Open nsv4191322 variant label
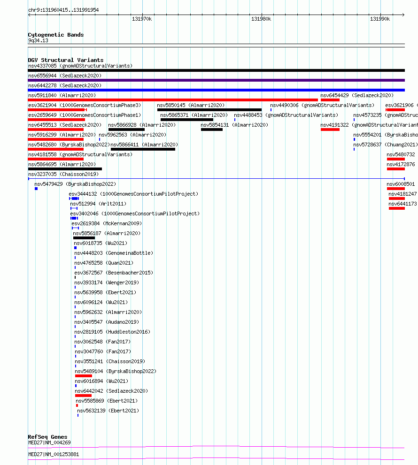Image resolution: width=418 pixels, height=465 pixels. click(369, 125)
